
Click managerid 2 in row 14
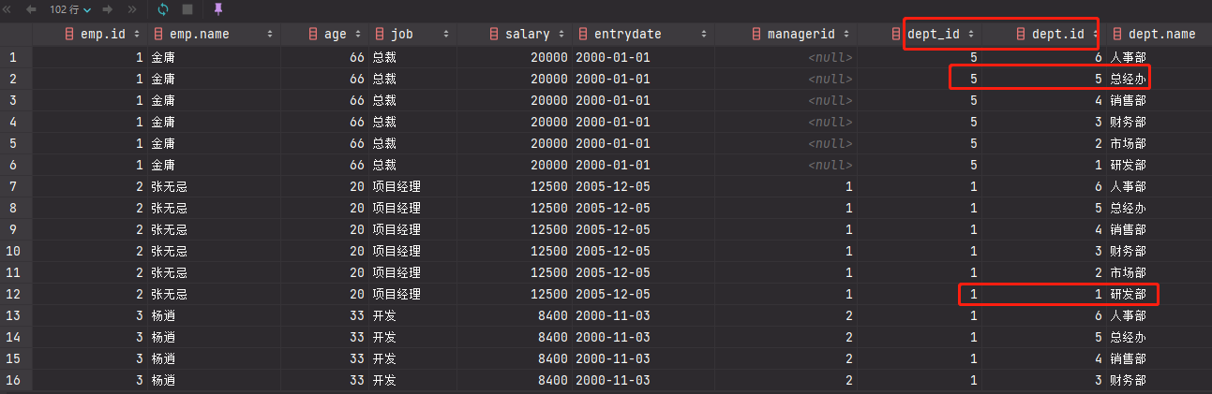pyautogui.click(x=785, y=337)
